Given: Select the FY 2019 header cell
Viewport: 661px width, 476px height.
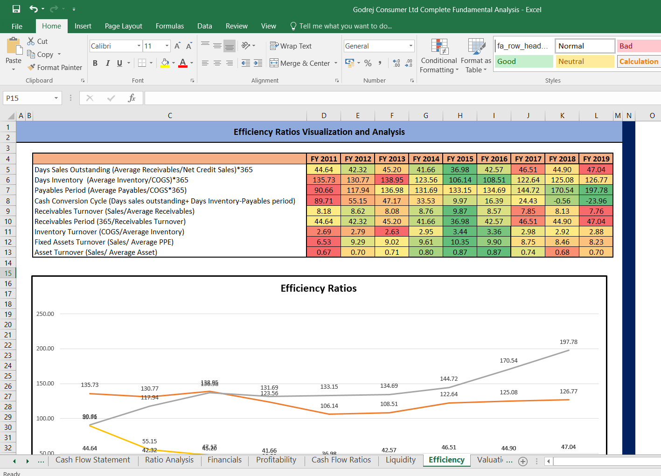Looking at the screenshot, I should [x=596, y=159].
